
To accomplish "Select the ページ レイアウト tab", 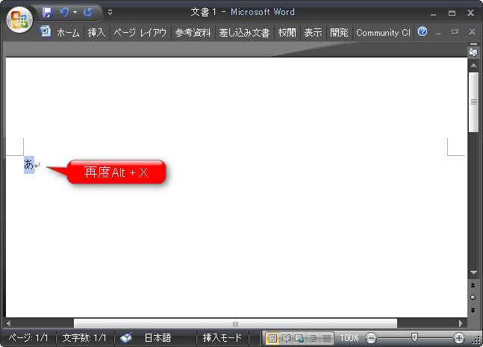I will (x=140, y=33).
